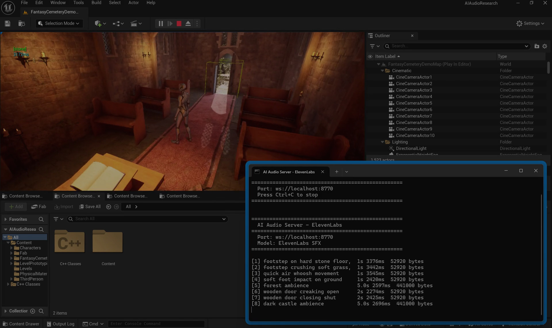This screenshot has width=552, height=328.
Task: Go forward in Content Browser history
Action: (x=116, y=207)
